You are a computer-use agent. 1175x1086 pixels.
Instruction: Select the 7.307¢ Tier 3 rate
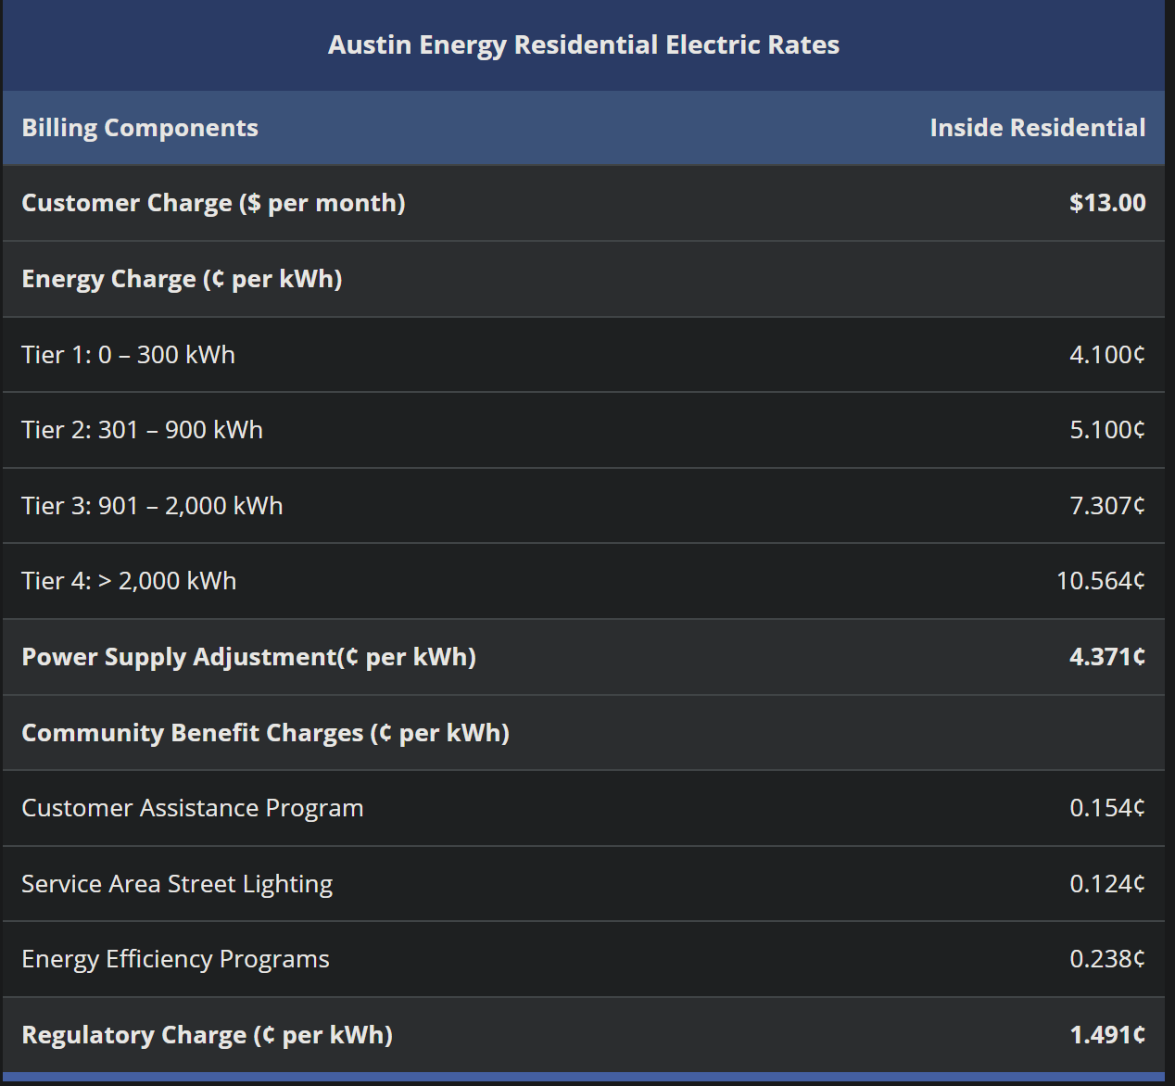[1106, 506]
